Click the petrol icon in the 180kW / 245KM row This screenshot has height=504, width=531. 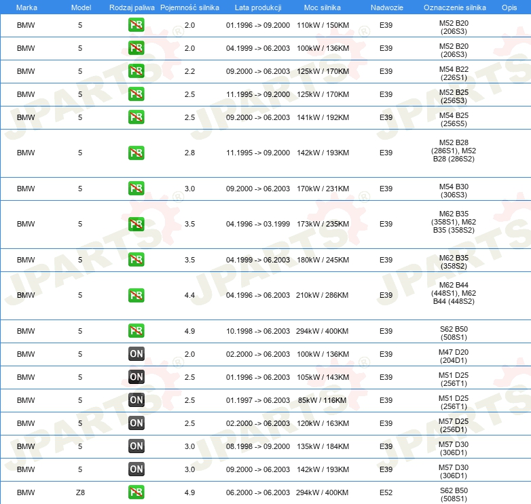pos(136,259)
